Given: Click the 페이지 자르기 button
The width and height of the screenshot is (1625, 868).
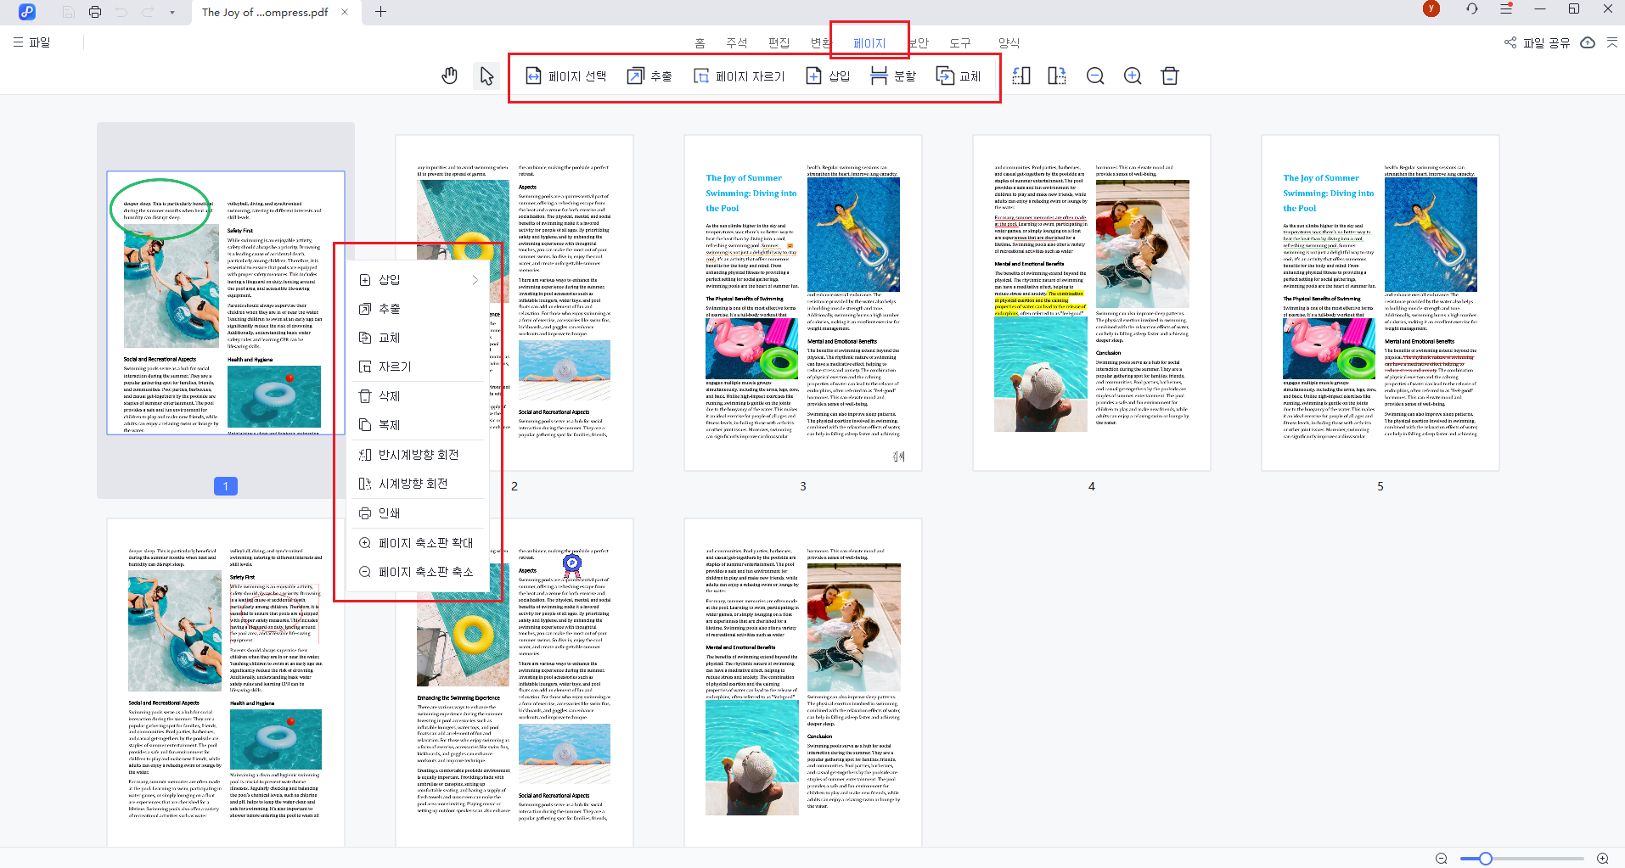Looking at the screenshot, I should 739,76.
